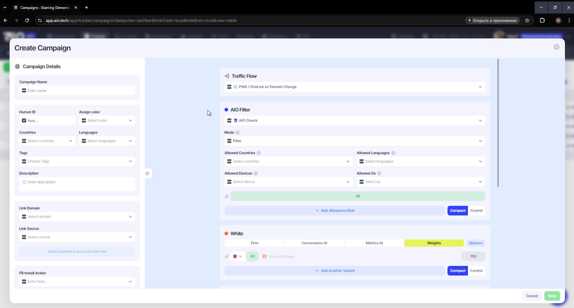The height and width of the screenshot is (308, 574).
Task: Switch White variants view to Control
Action: point(476,271)
